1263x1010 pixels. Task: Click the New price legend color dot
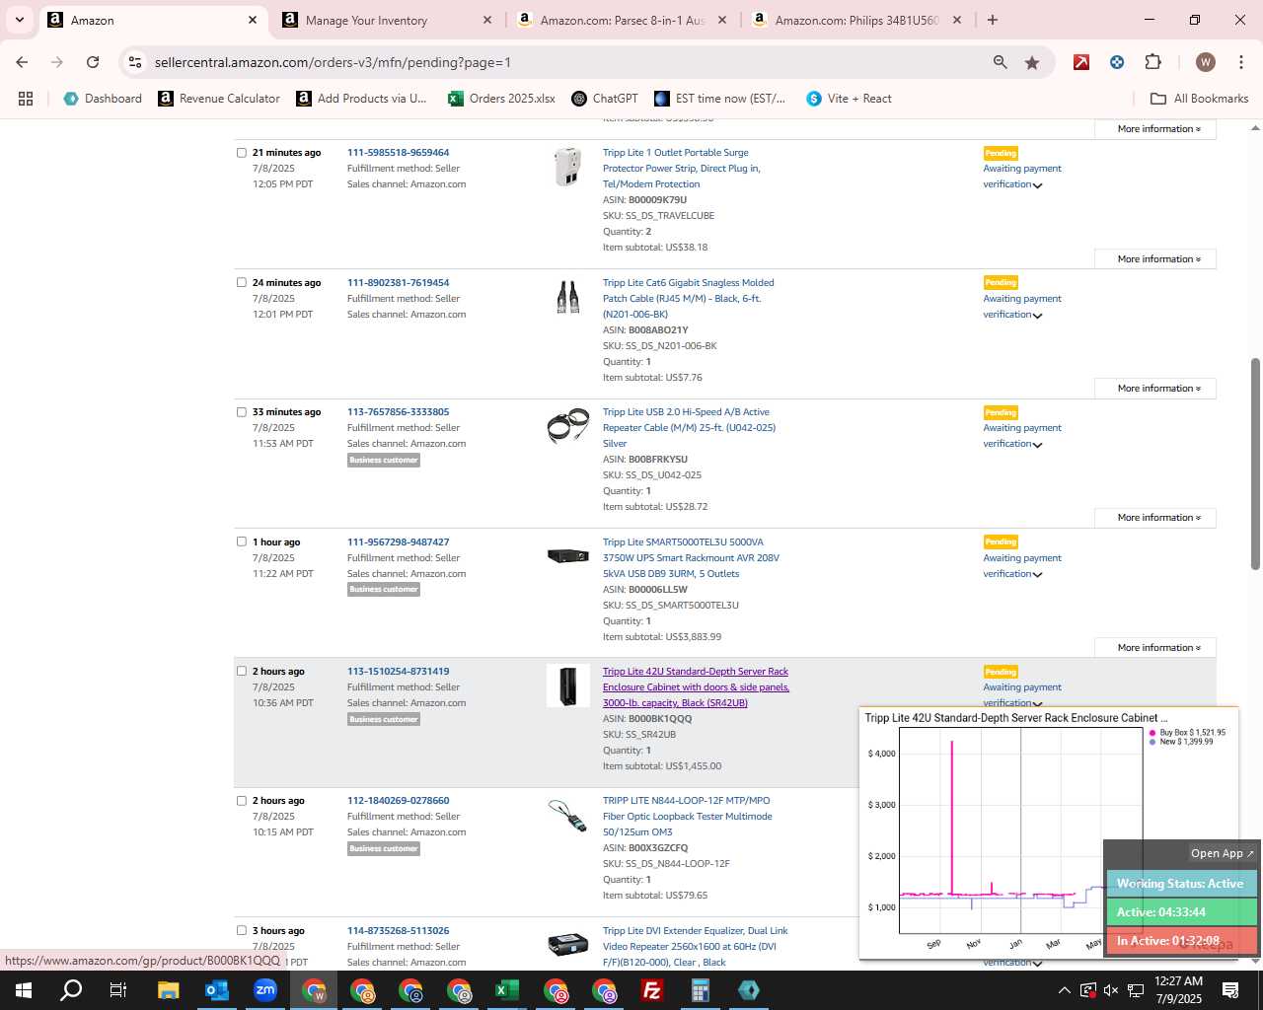pyautogui.click(x=1152, y=742)
